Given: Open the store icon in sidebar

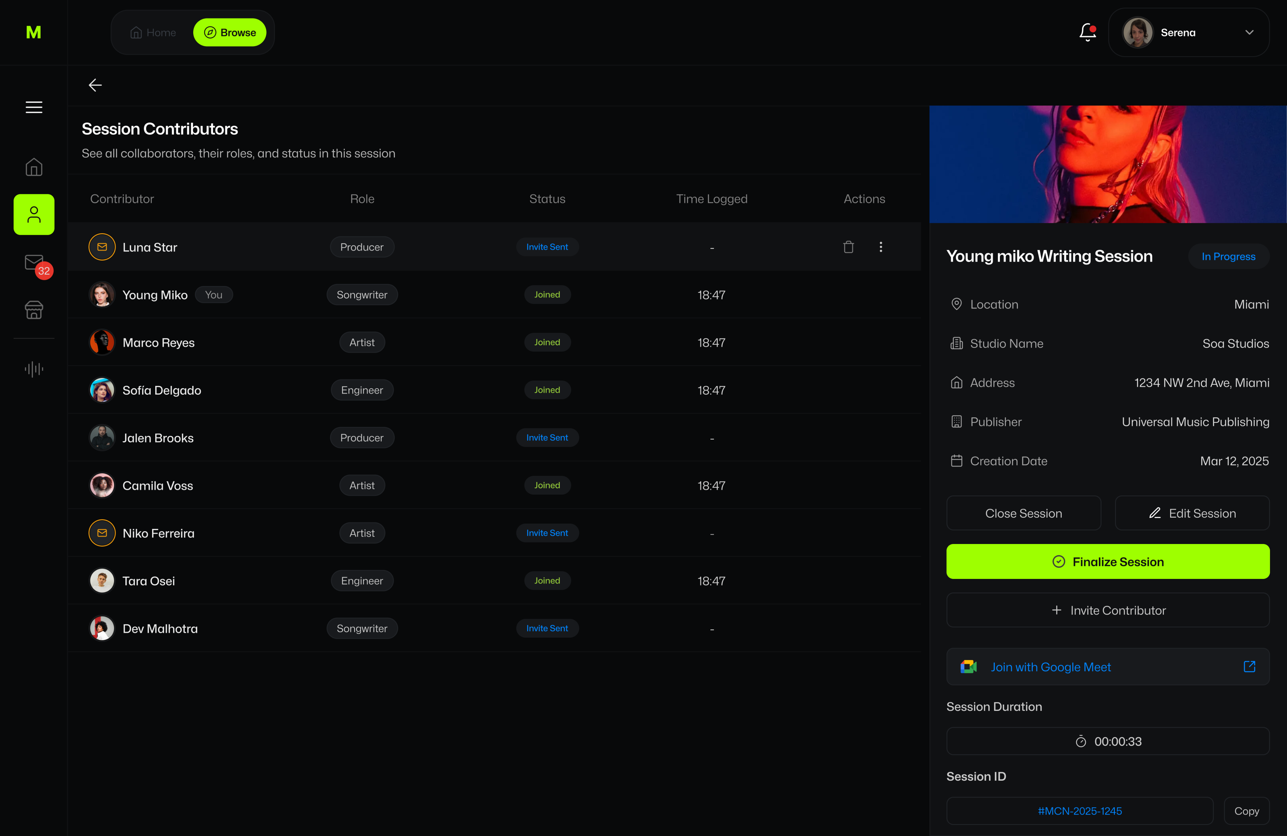Looking at the screenshot, I should (34, 310).
